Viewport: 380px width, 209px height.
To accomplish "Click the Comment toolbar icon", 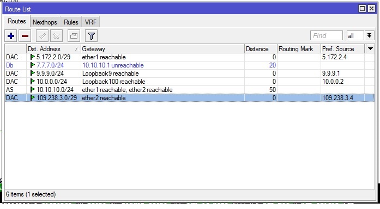I will 74,36.
